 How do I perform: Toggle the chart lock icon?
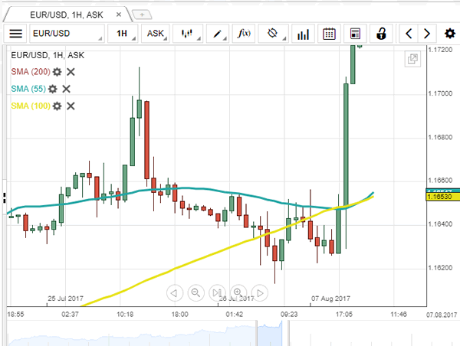click(381, 34)
